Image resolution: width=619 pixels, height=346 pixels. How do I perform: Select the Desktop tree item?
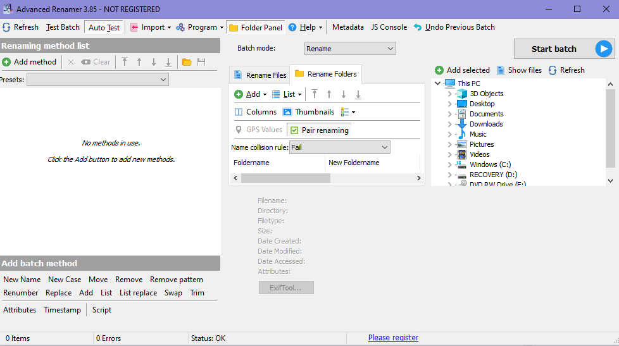[482, 104]
